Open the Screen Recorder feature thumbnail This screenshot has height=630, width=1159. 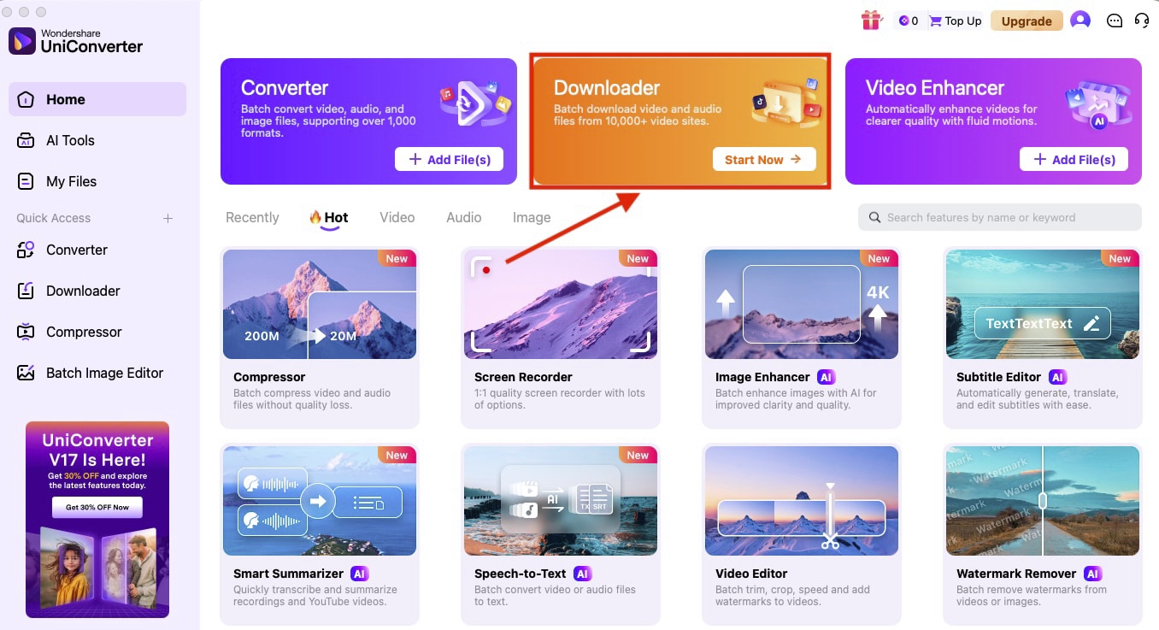click(561, 304)
